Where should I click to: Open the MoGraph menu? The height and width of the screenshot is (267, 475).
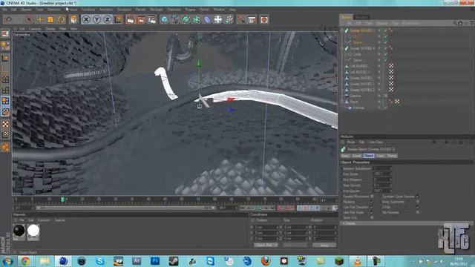coord(157,10)
